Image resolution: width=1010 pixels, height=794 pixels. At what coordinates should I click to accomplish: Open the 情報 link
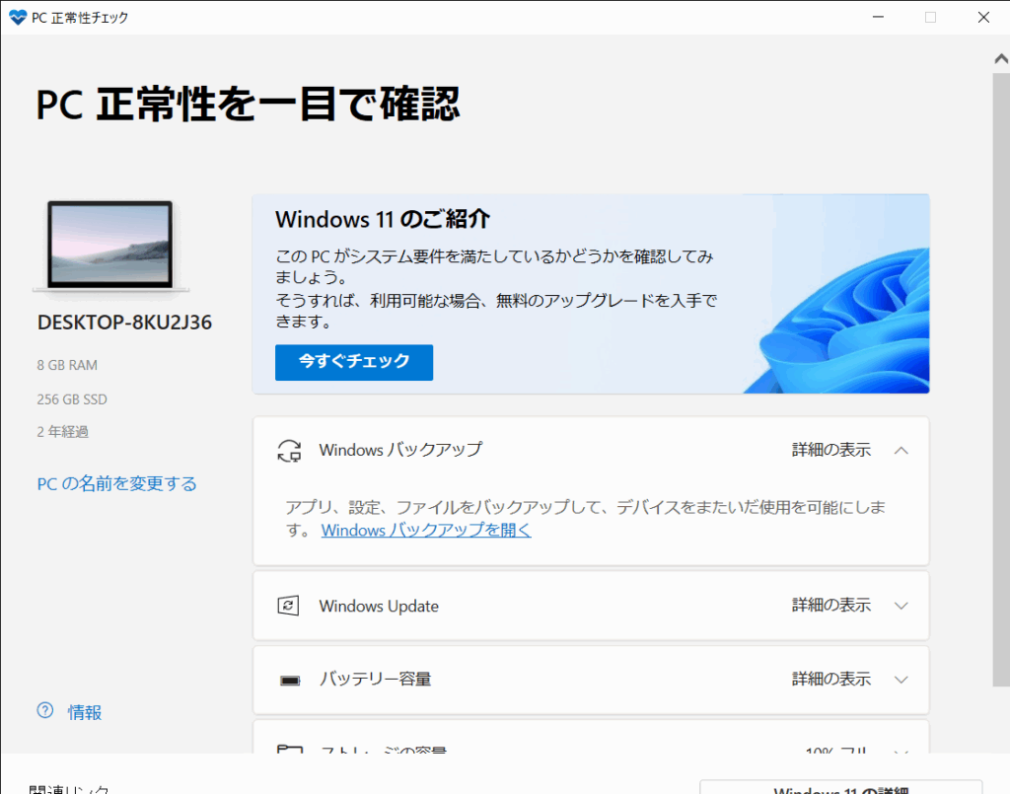(x=85, y=712)
